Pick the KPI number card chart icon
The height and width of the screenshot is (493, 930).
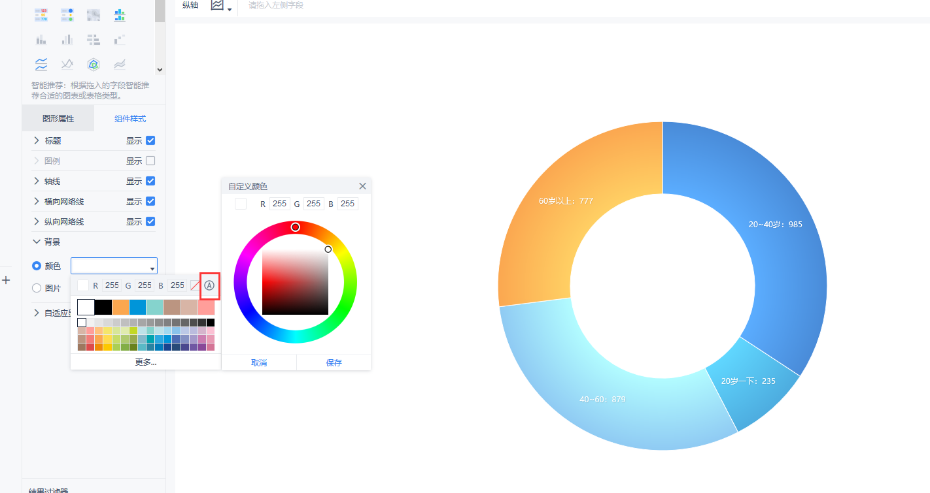pyautogui.click(x=41, y=14)
